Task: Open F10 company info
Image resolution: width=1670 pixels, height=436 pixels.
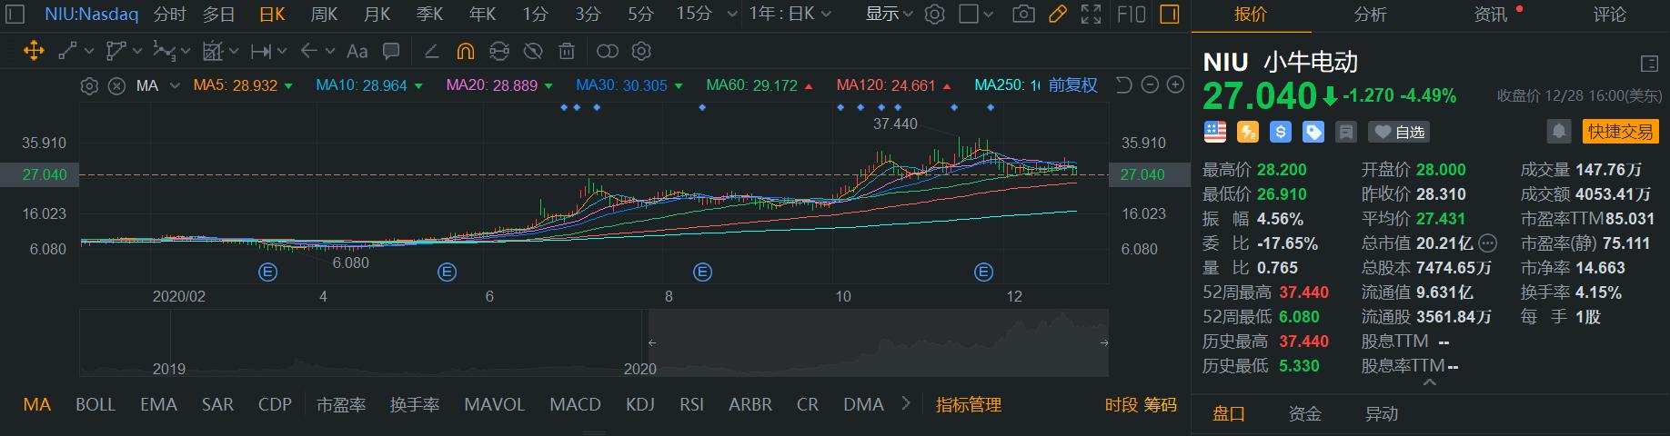Action: (x=1132, y=14)
